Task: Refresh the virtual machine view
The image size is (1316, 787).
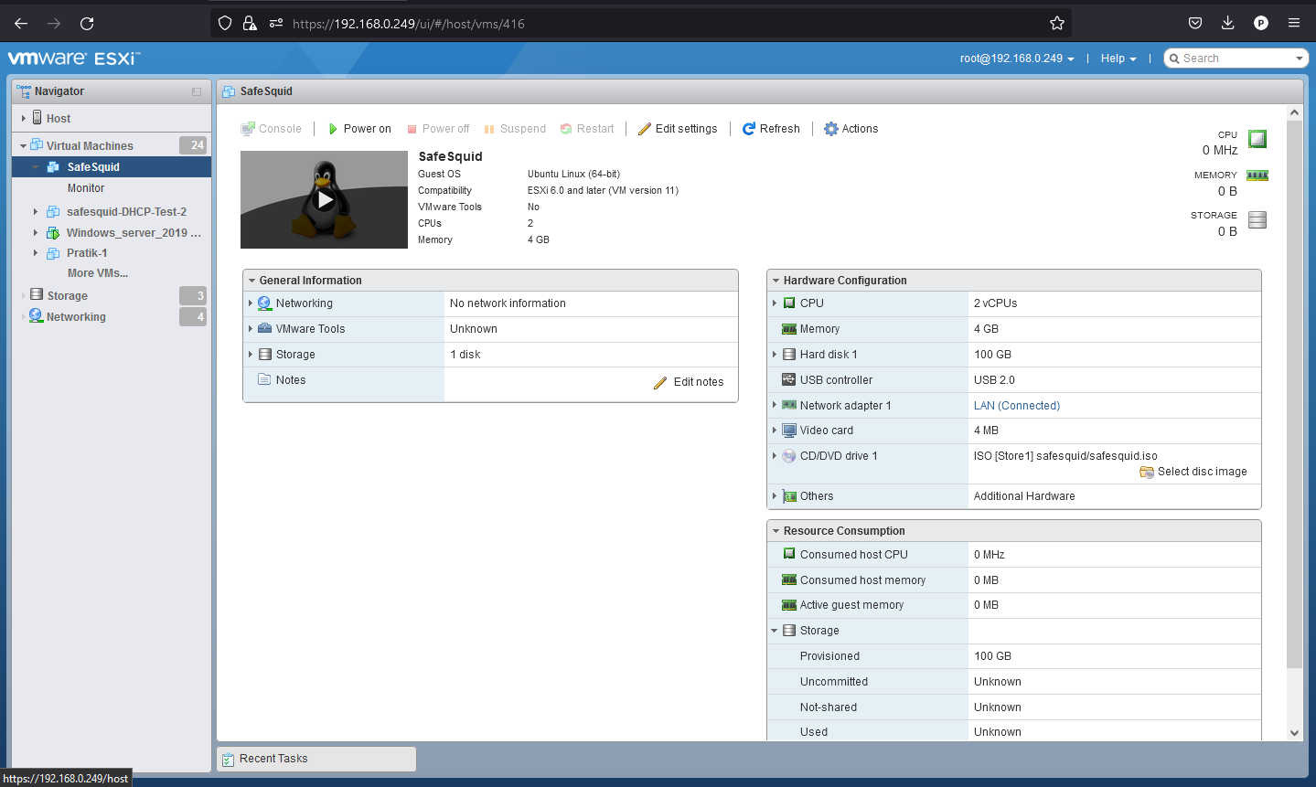Action: [x=770, y=128]
